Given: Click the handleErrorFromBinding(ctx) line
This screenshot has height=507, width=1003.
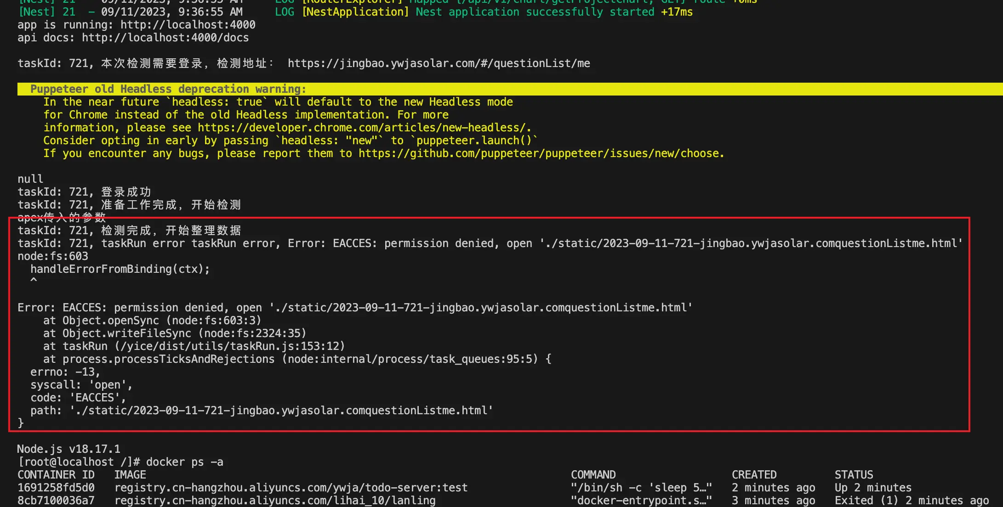Looking at the screenshot, I should (x=120, y=269).
